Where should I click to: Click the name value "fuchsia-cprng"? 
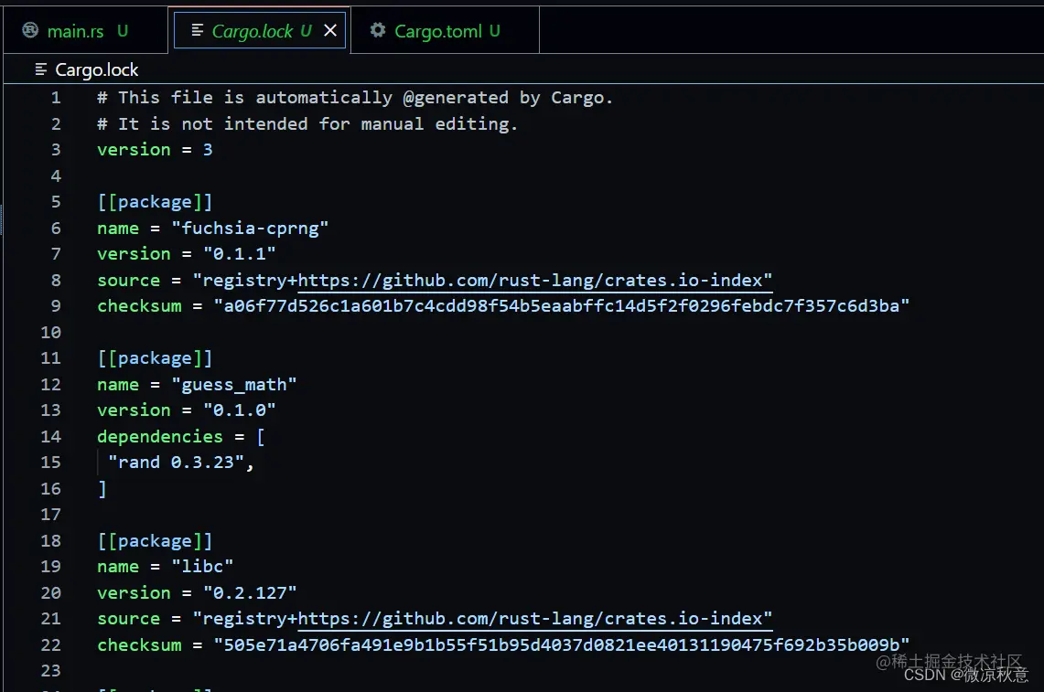250,229
